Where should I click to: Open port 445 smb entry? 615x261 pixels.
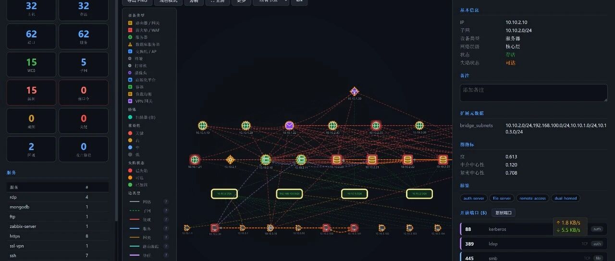click(x=533, y=257)
